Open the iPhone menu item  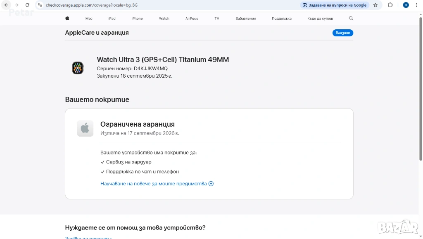point(137,19)
